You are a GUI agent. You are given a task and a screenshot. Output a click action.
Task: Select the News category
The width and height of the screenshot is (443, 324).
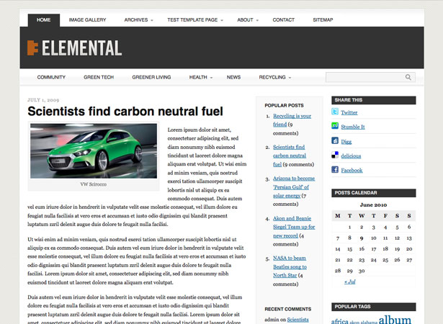pyautogui.click(x=233, y=77)
